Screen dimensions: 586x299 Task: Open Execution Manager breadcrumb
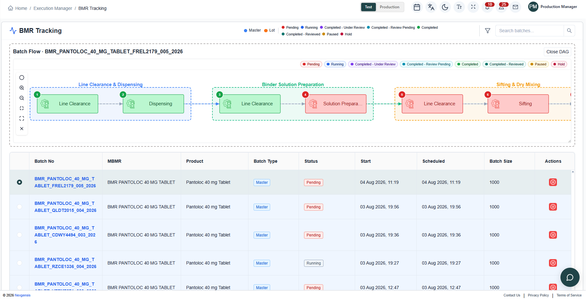coord(53,8)
